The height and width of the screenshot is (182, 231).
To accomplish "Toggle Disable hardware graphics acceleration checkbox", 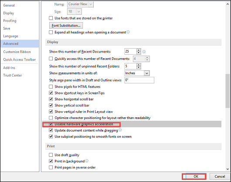I will point(51,124).
